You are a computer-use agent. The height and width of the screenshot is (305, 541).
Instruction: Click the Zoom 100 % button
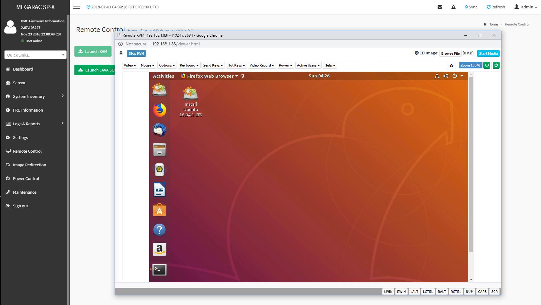coord(470,65)
